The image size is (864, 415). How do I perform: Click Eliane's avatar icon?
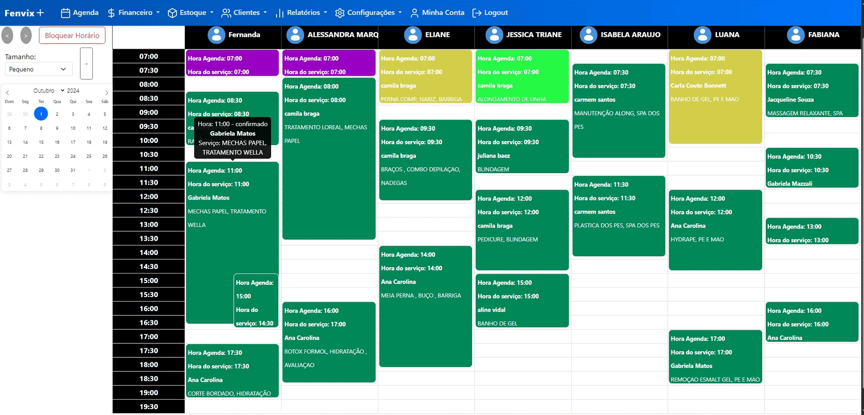click(x=413, y=34)
